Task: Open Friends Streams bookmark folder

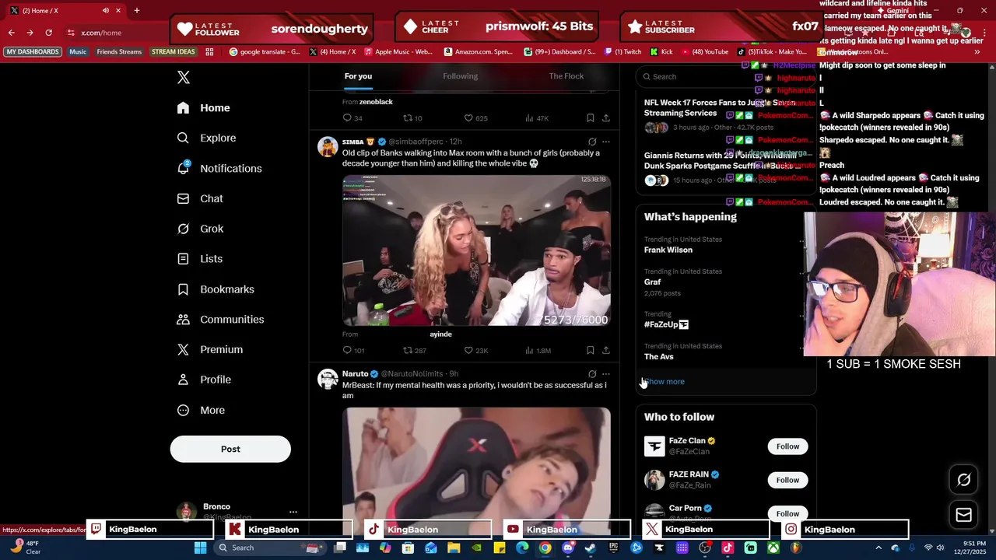Action: pos(119,52)
